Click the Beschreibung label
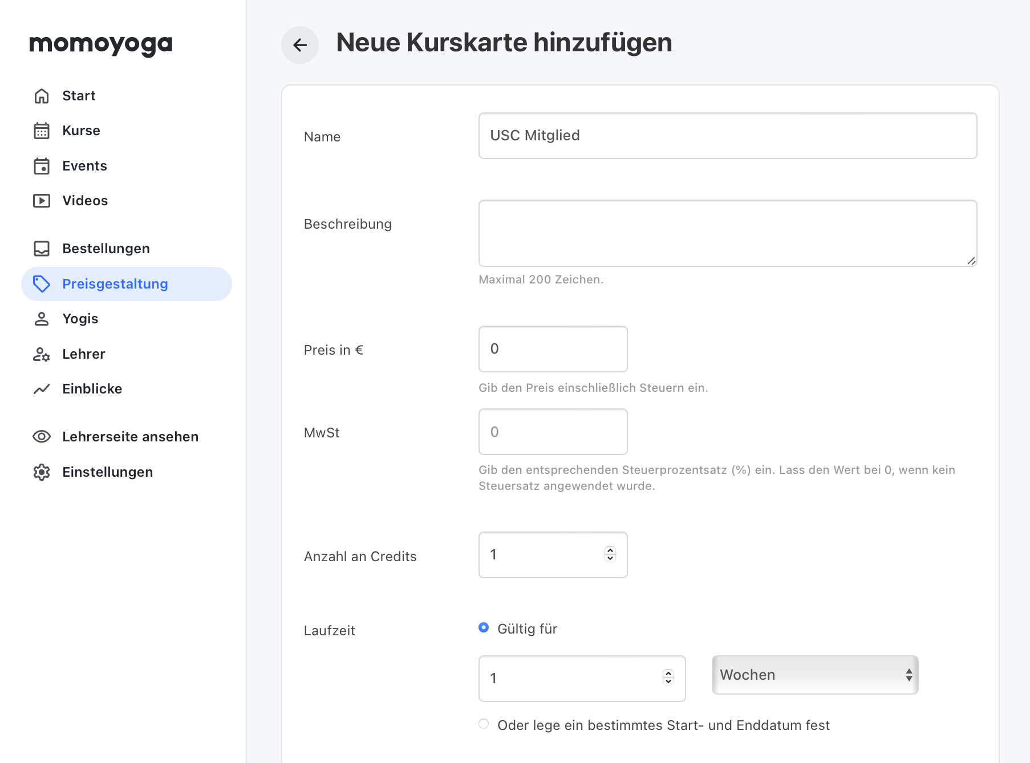Viewport: 1030px width, 763px height. point(348,224)
